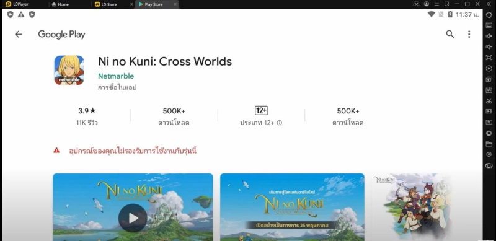496x241 pixels.
Task: Toggle fullscreen from the sidebar
Action: pos(489,58)
